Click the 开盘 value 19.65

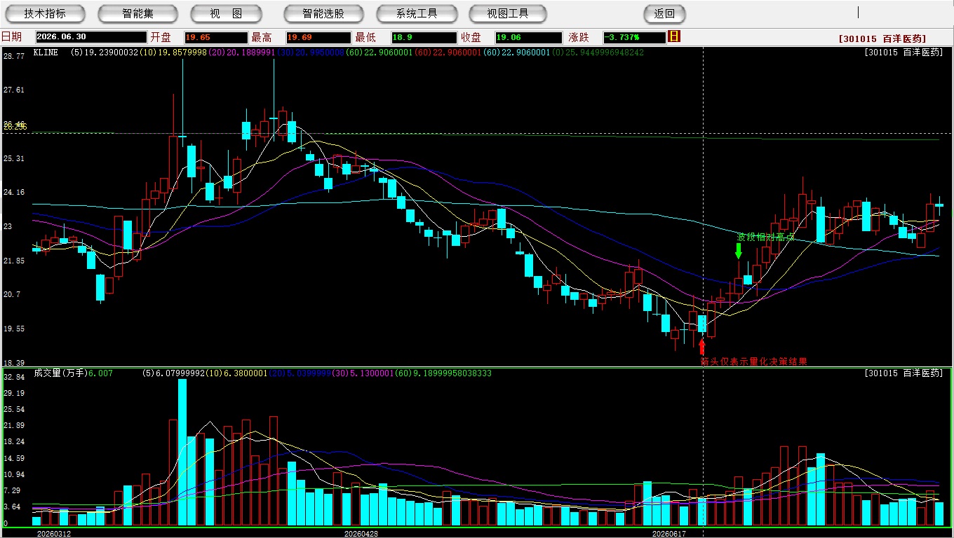[x=216, y=37]
